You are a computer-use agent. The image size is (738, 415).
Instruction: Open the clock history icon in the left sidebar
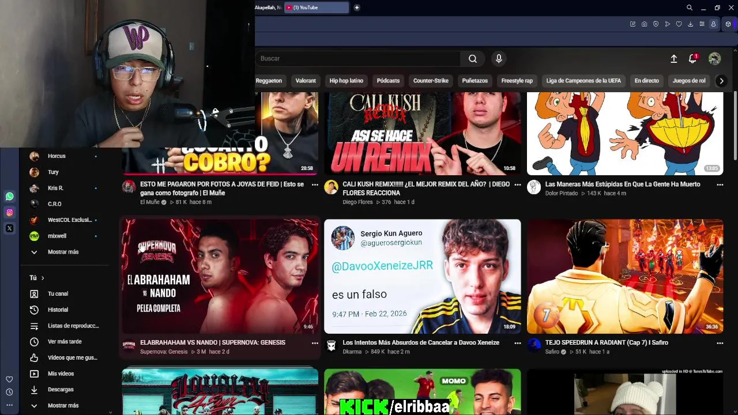9,392
